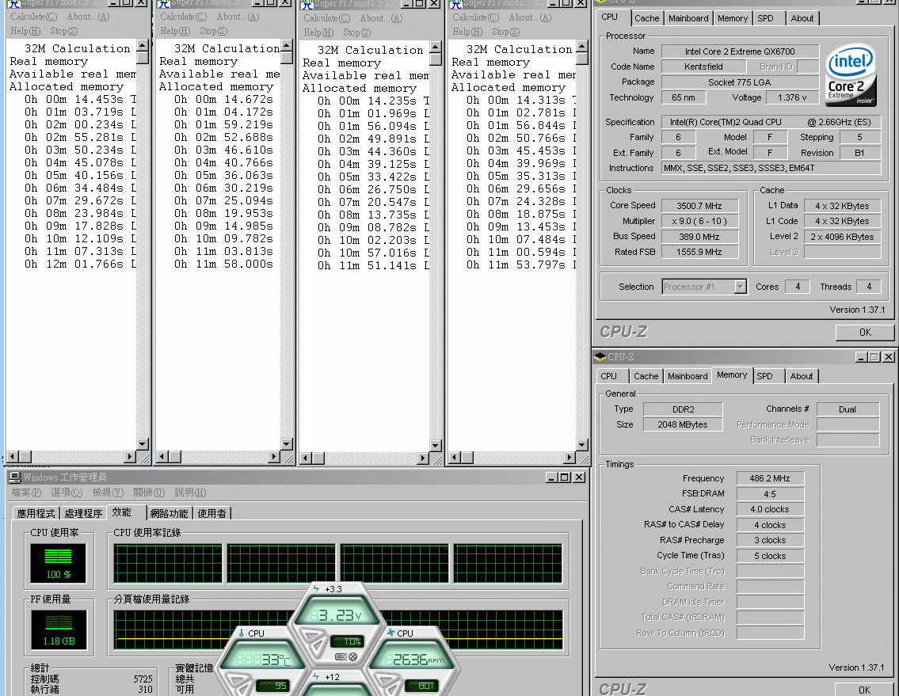Select Core Speed value 3500.7 MHz
Screen dimensions: 899x696
[x=699, y=206]
